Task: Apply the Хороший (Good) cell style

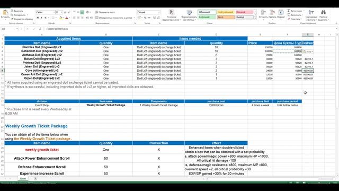Action: point(207,17)
